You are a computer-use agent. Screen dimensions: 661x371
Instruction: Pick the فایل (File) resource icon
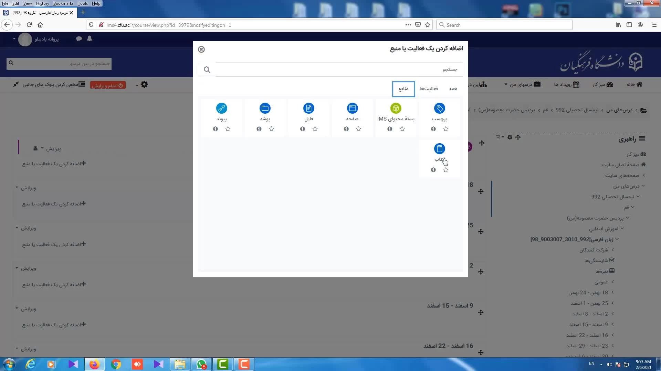tap(308, 109)
